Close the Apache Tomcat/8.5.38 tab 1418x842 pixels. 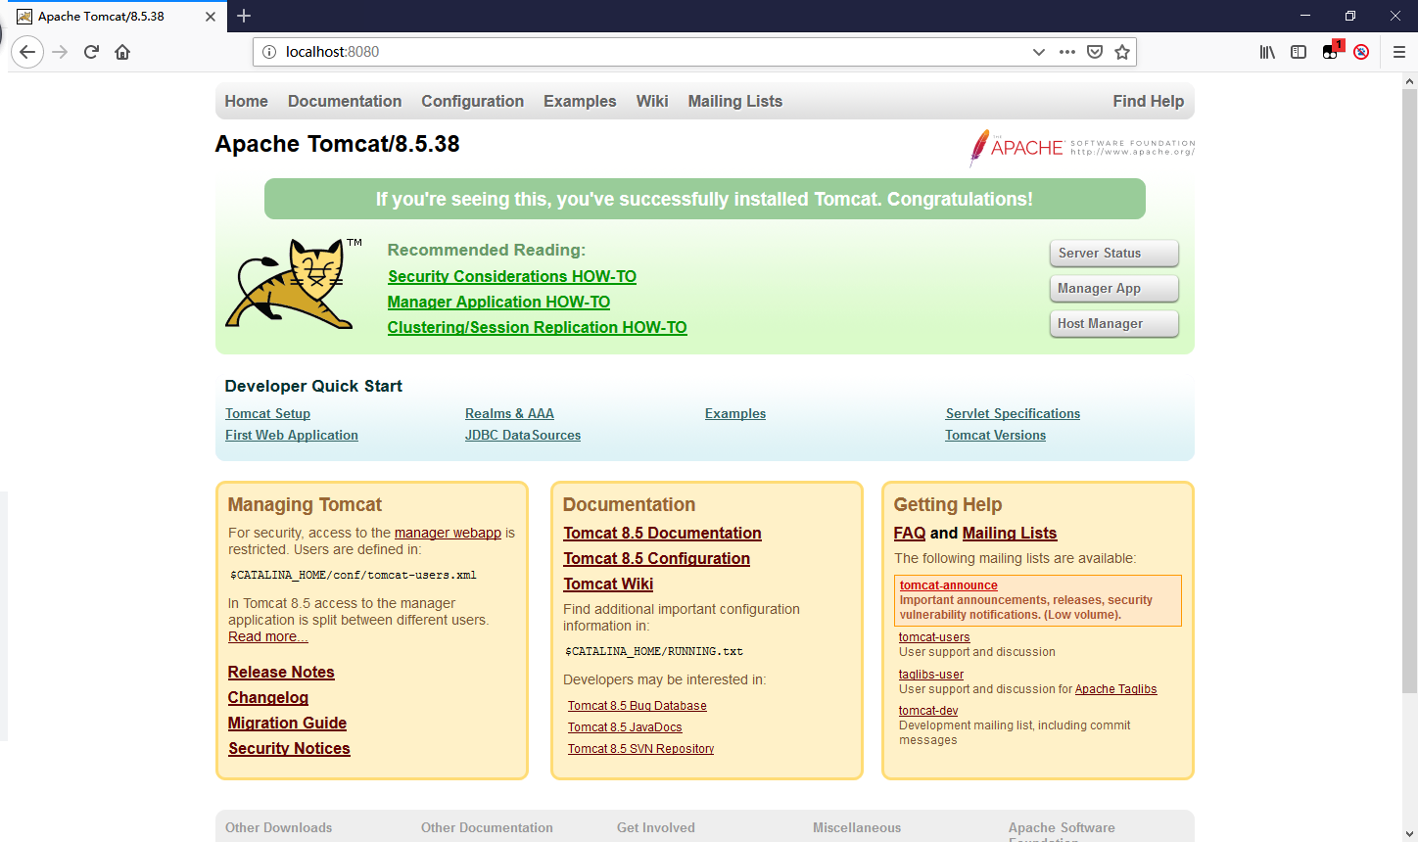pyautogui.click(x=211, y=17)
